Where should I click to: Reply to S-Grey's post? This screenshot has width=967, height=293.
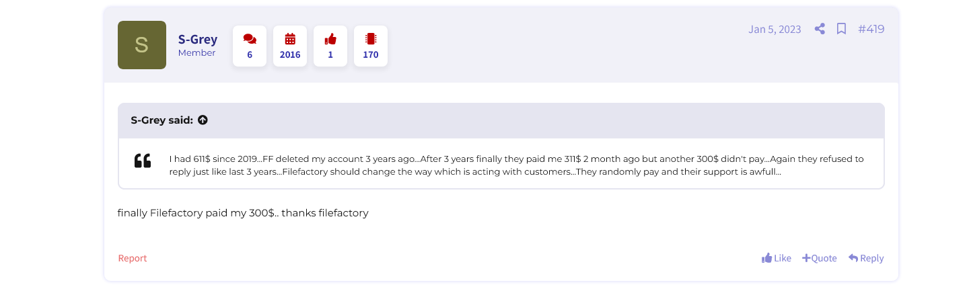pos(866,258)
